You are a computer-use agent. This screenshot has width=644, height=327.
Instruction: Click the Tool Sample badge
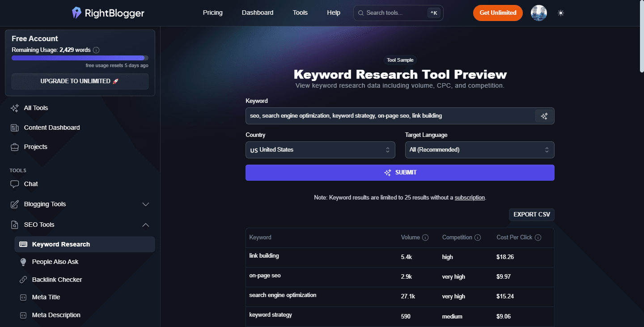point(400,60)
